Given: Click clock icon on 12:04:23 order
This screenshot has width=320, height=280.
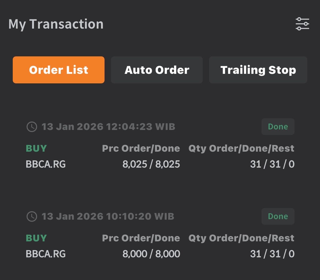Looking at the screenshot, I should [x=32, y=127].
